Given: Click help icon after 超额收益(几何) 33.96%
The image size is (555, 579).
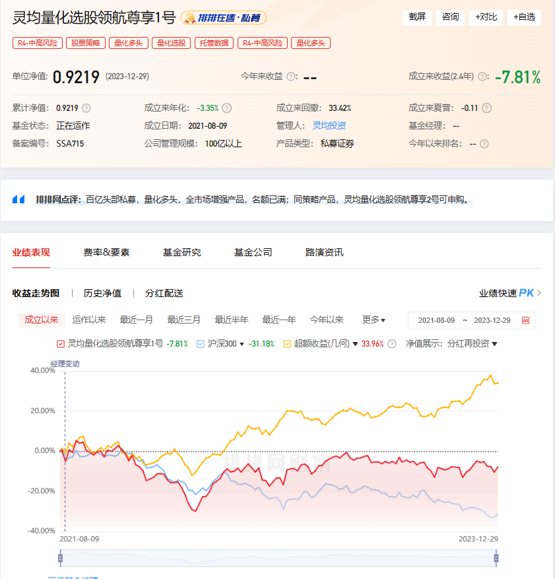Looking at the screenshot, I should coord(392,344).
